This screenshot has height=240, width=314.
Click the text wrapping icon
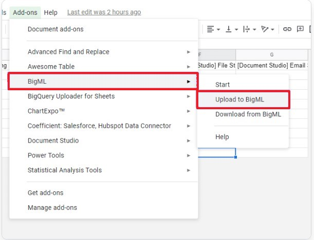pyautogui.click(x=246, y=29)
